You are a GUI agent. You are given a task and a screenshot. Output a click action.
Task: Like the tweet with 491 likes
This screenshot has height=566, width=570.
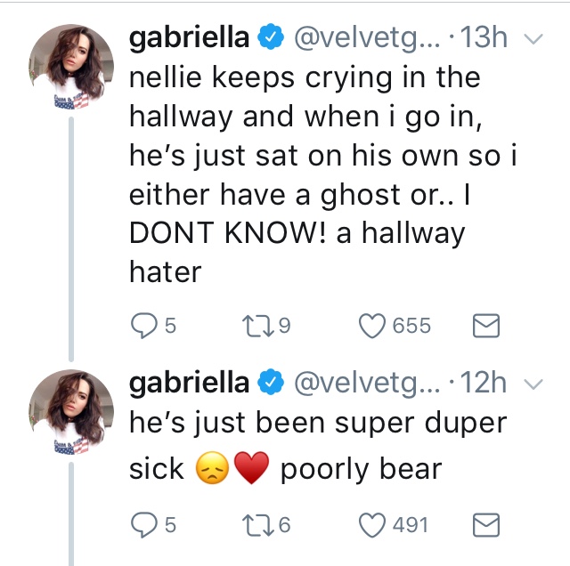[371, 526]
